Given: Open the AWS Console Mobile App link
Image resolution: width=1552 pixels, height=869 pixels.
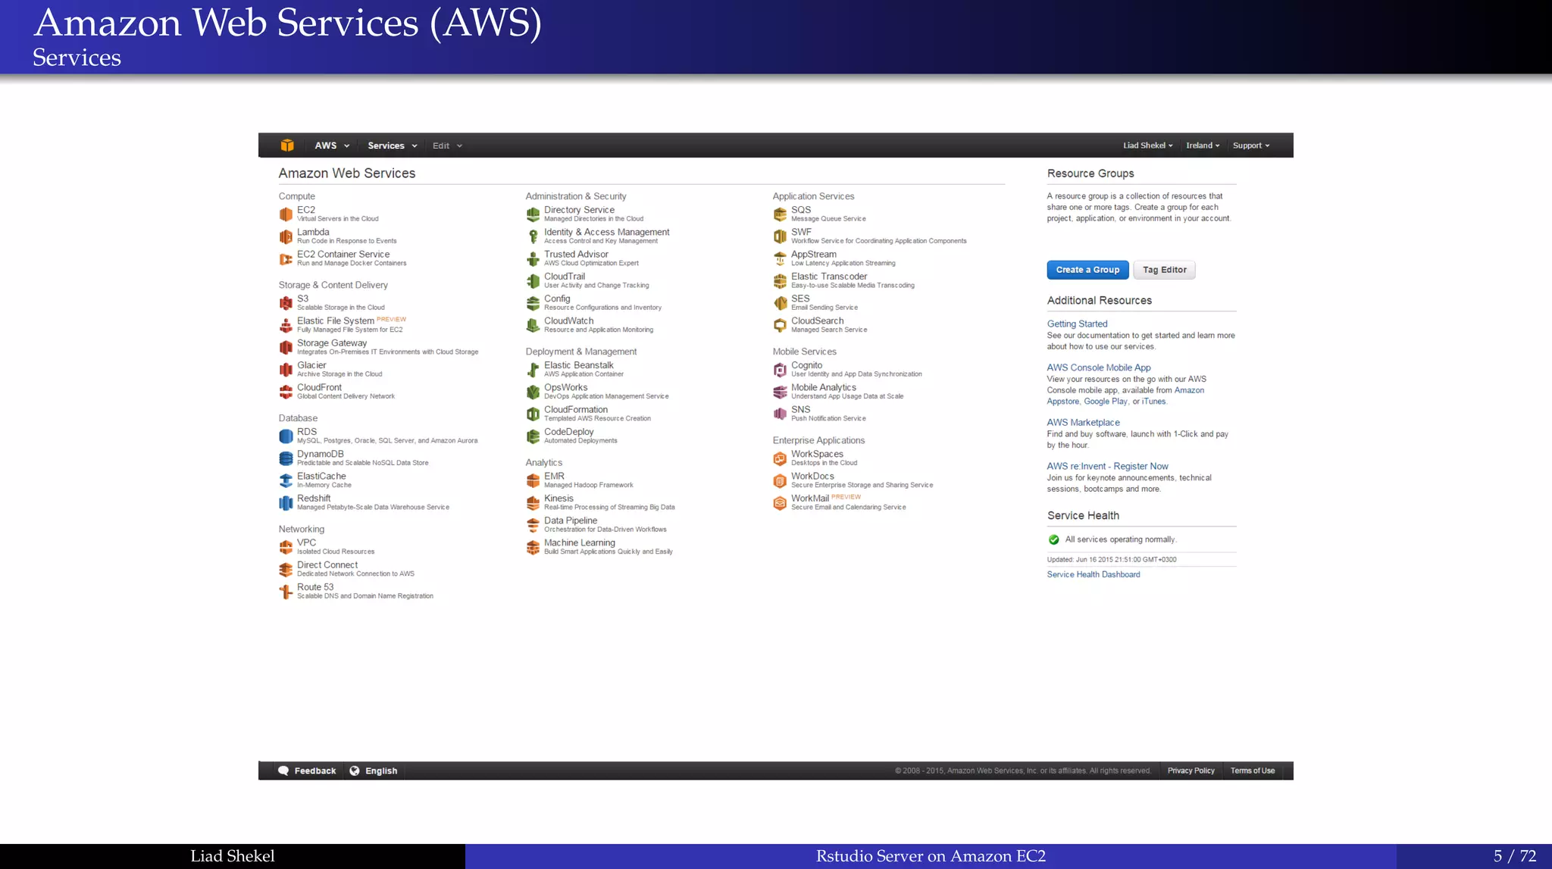Looking at the screenshot, I should pos(1099,367).
